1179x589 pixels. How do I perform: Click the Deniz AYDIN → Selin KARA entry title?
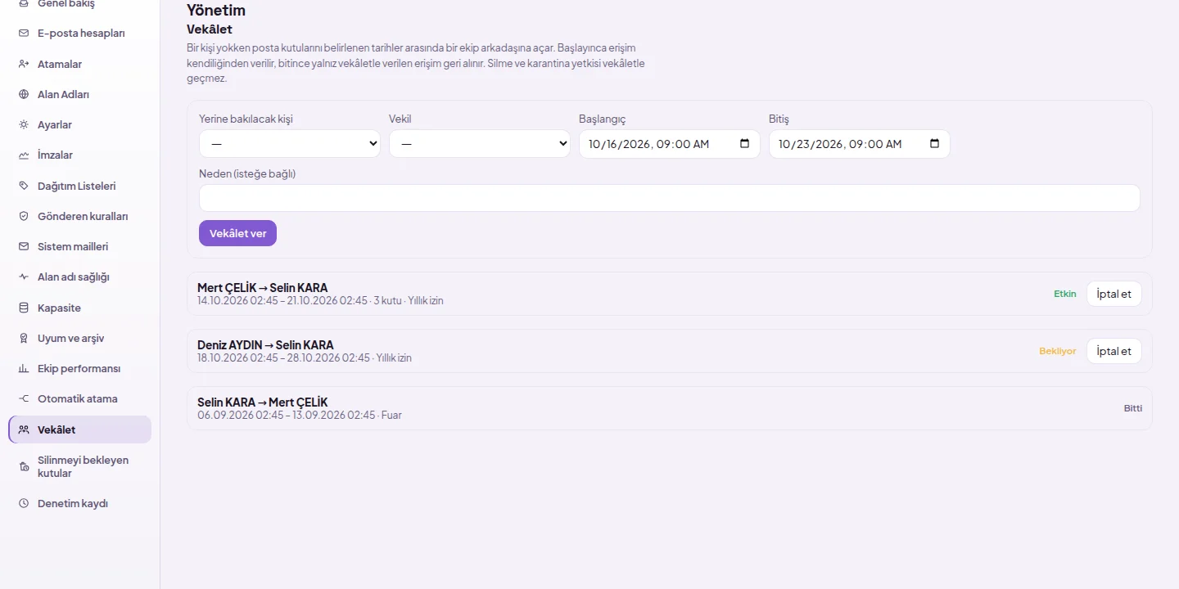coord(265,345)
